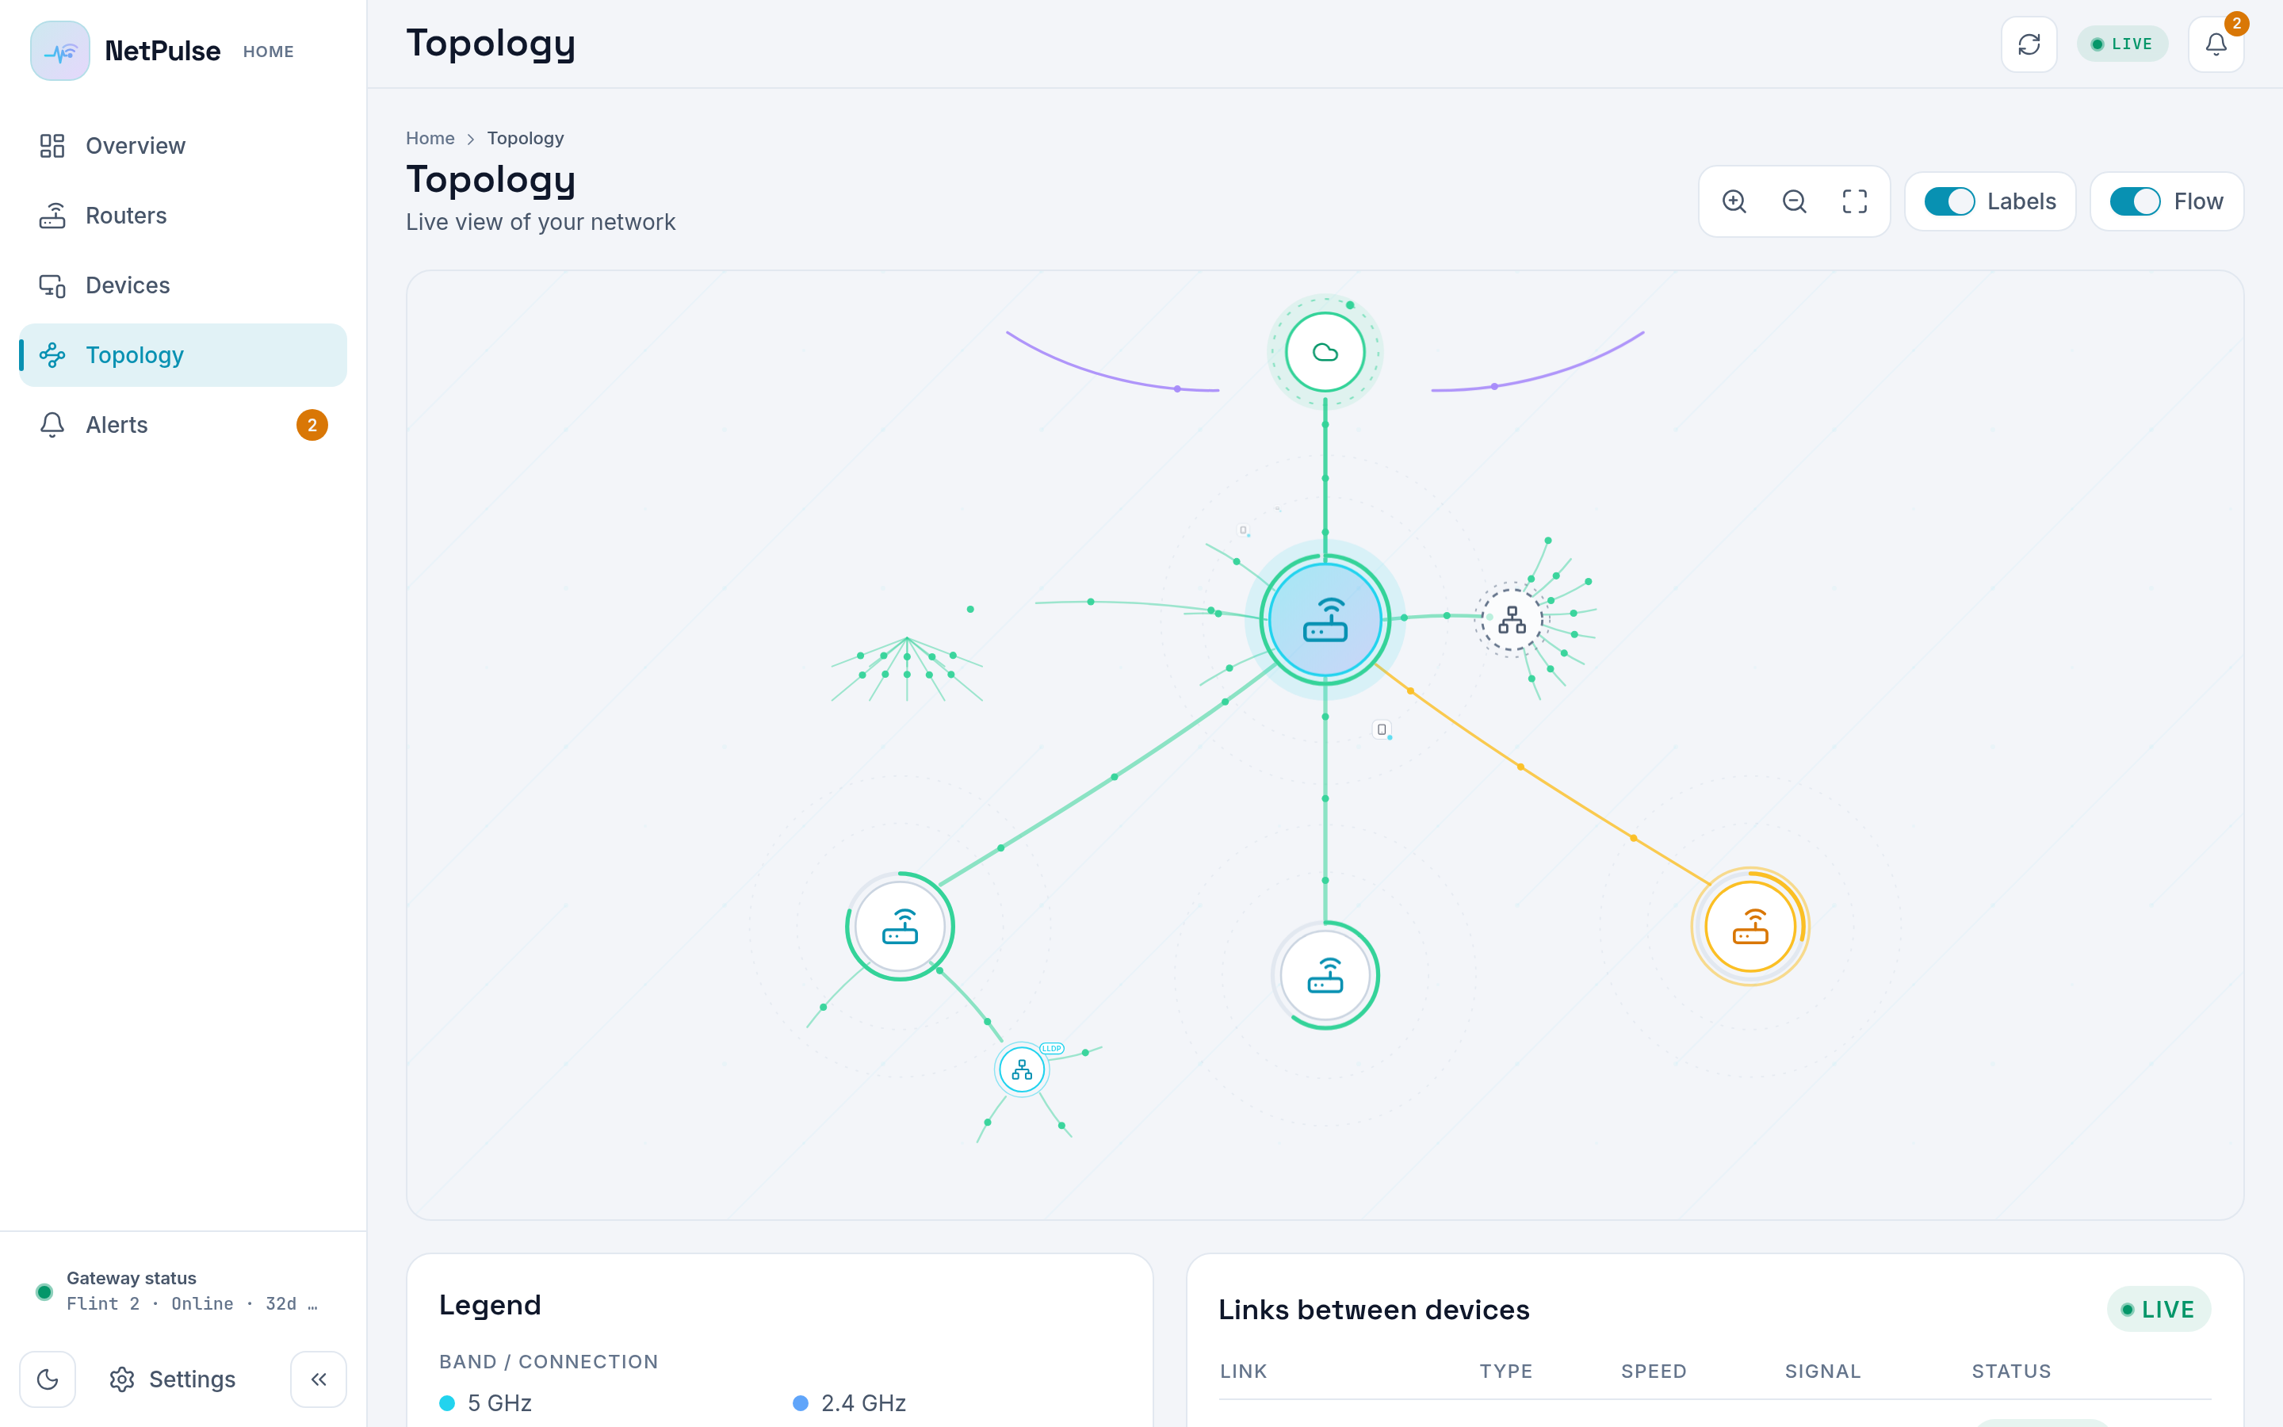Collapse the sidebar with the double chevron
Screen dimensions: 2283x1427
[319, 1379]
